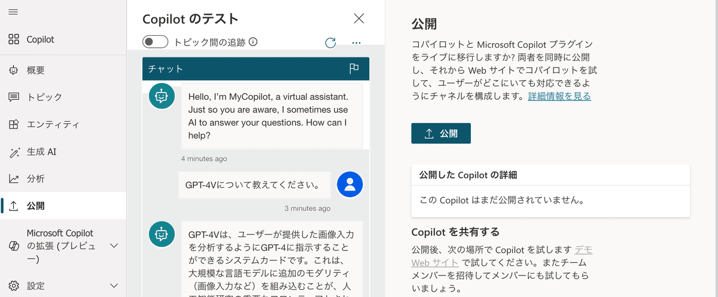Click the bot avatar beside GPT-4V answer
Screen dimensions: 718x297
(162, 235)
